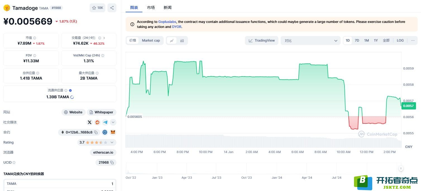Select Market cap chart toggle
Image resolution: width=421 pixels, height=191 pixels.
(151, 40)
